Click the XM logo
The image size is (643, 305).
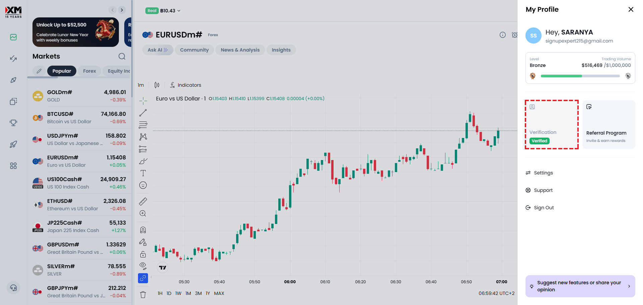coord(13,12)
